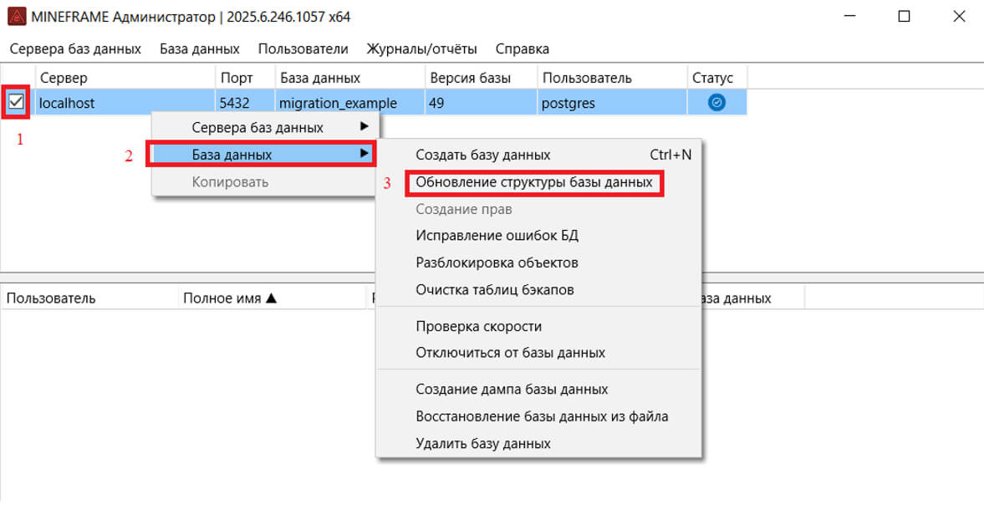Click the 49 database version cell
The image size is (984, 510).
pos(482,102)
